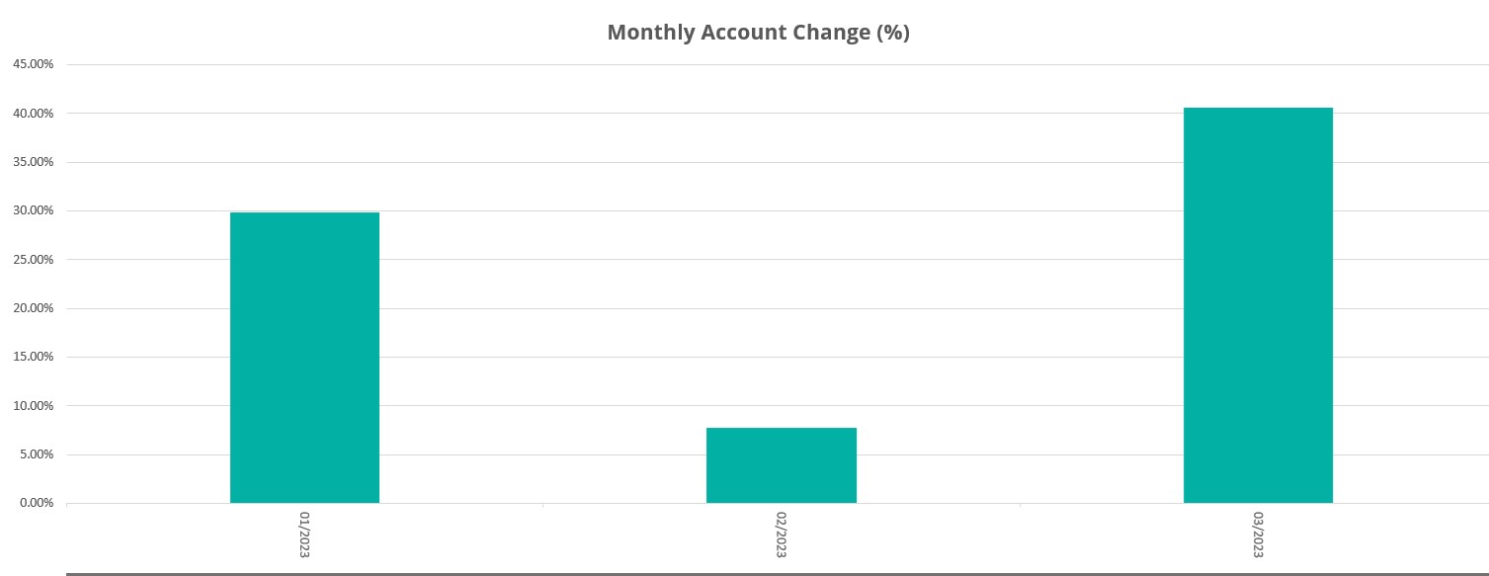The height and width of the screenshot is (576, 1489).
Task: Click the 45.00% y-axis label
Action: (x=34, y=64)
